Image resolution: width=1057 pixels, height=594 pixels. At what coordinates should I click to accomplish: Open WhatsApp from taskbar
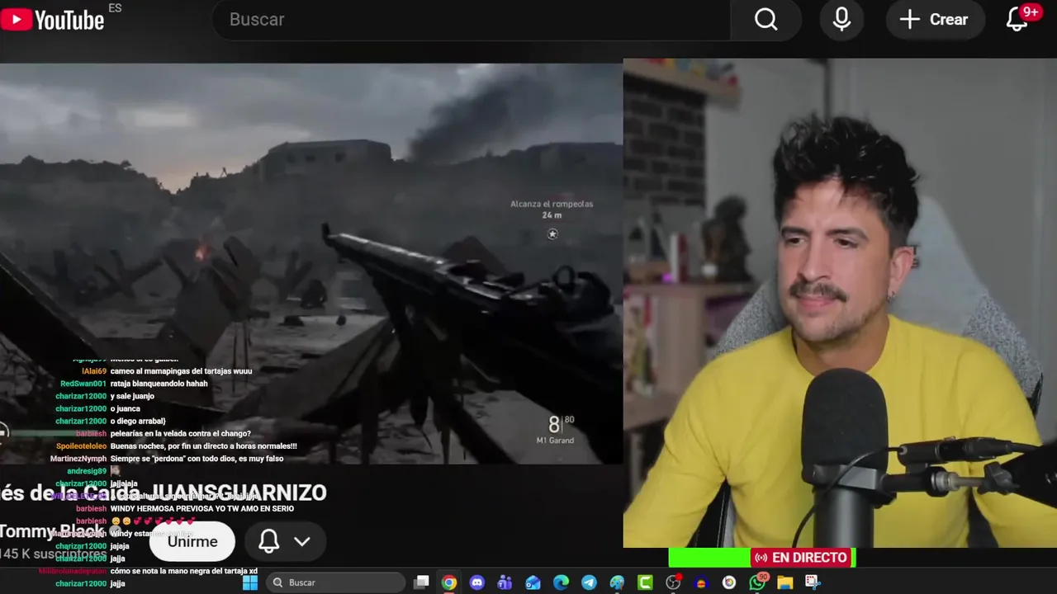click(757, 582)
